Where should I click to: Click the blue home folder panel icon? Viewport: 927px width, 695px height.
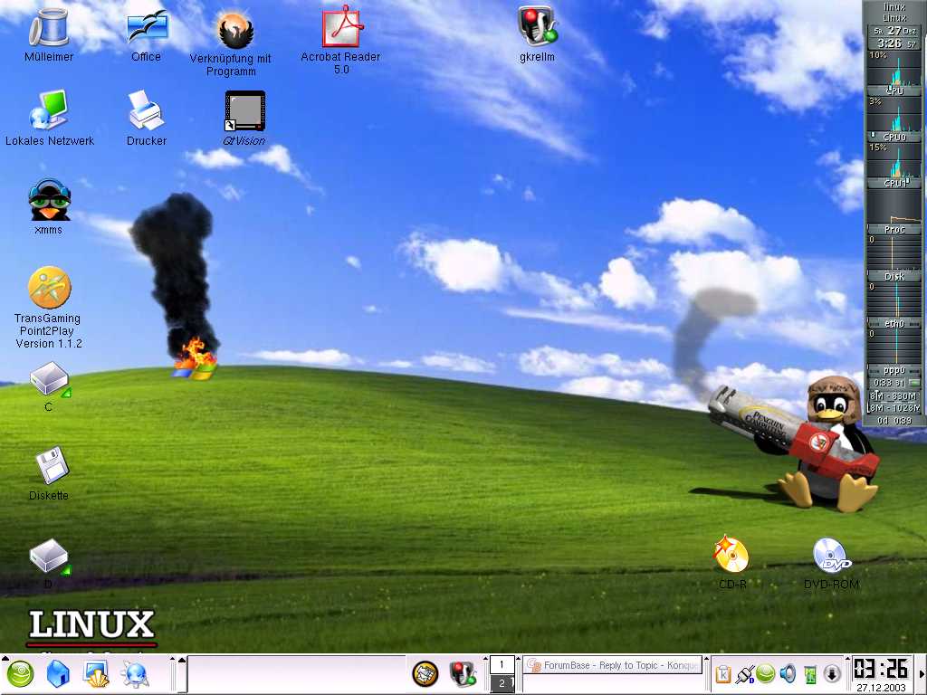coord(58,673)
